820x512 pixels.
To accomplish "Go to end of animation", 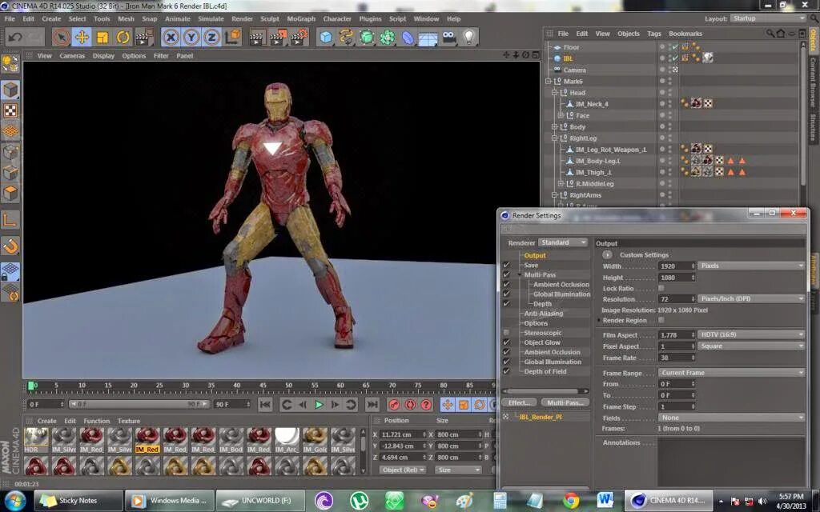I will coord(372,404).
